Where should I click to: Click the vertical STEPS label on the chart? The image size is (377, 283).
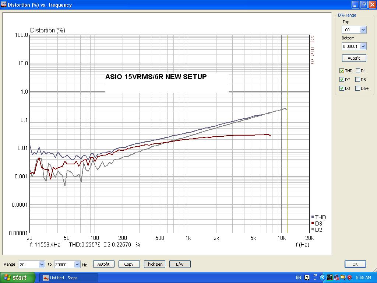click(x=312, y=50)
